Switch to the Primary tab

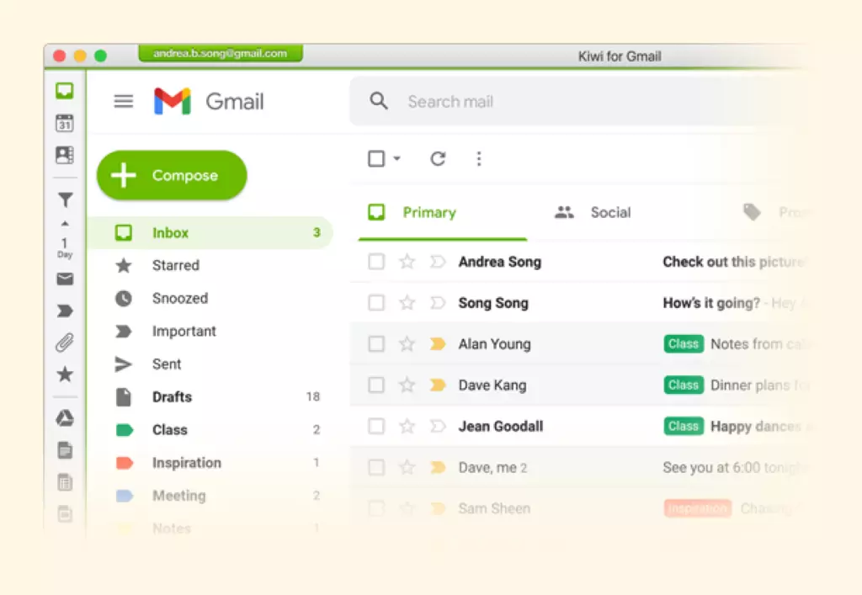point(412,213)
